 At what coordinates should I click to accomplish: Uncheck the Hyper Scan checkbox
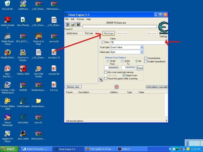(x=124, y=75)
